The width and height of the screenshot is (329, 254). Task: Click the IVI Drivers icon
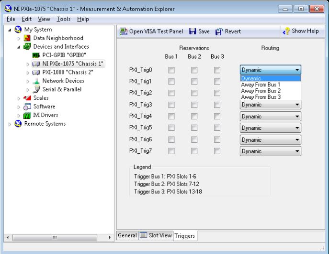(x=27, y=115)
